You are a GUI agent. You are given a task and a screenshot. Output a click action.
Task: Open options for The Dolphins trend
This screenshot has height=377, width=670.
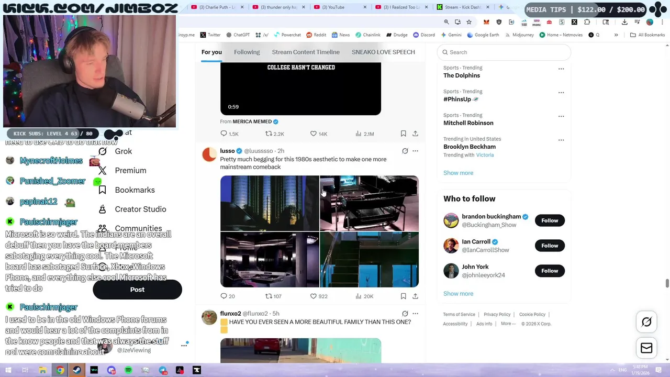pyautogui.click(x=561, y=69)
